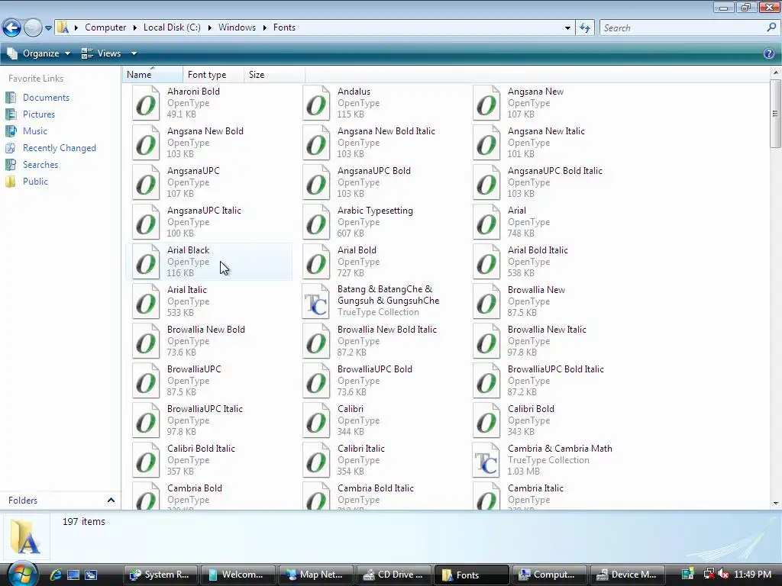
Task: Switch to the Device M... taskbar window
Action: (x=628, y=575)
